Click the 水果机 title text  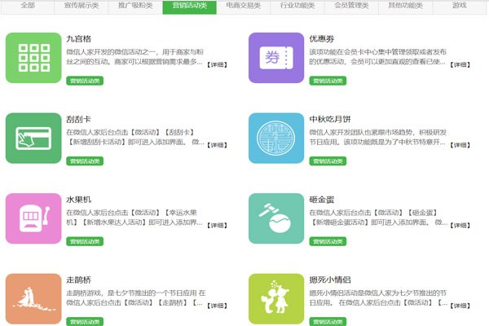pos(78,200)
